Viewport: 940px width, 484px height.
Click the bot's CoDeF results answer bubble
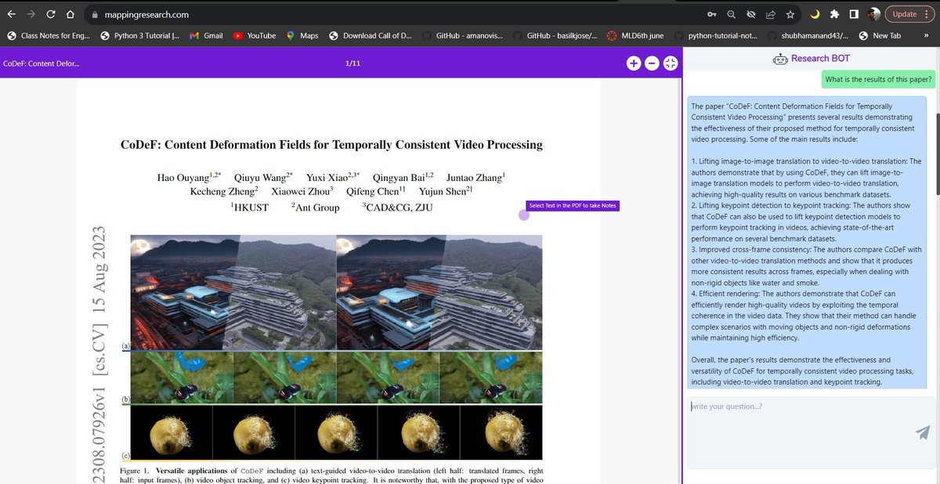805,244
